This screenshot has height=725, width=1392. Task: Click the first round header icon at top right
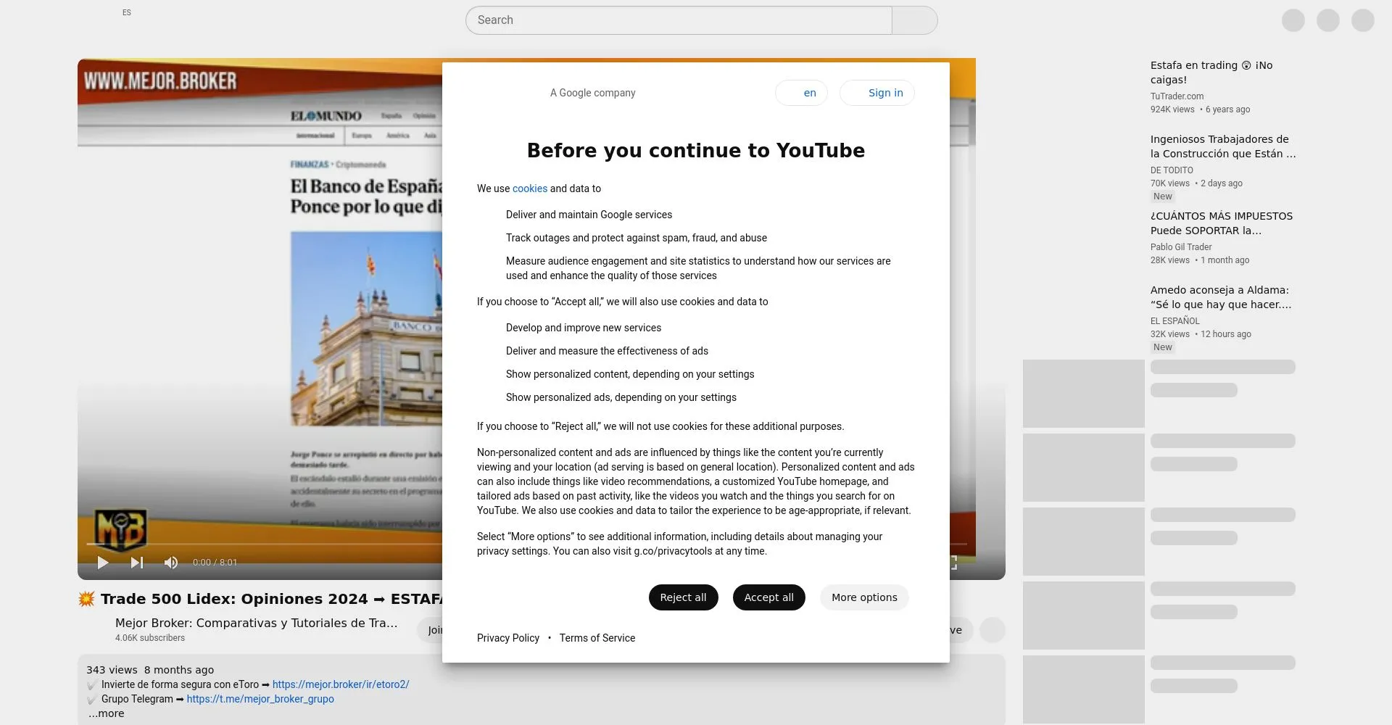[1293, 20]
